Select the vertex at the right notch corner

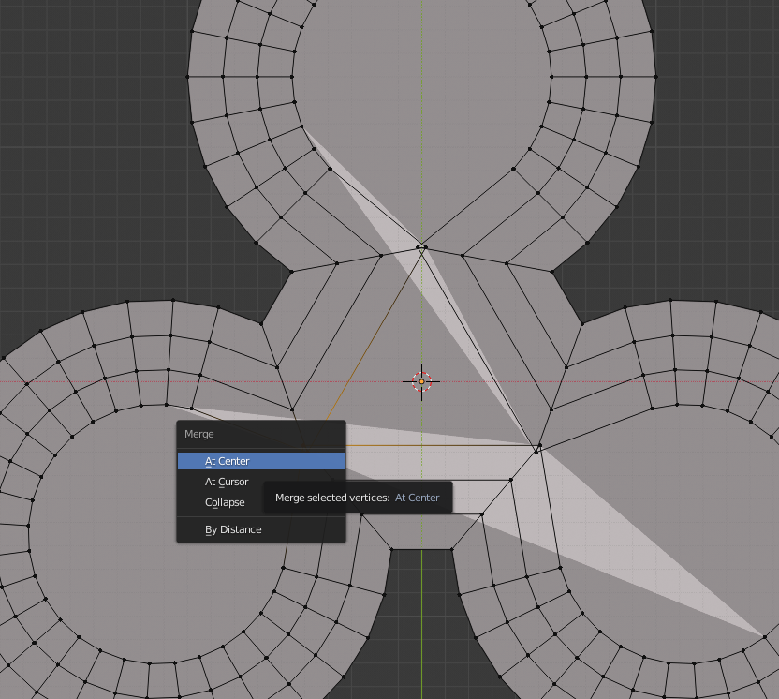(552, 273)
